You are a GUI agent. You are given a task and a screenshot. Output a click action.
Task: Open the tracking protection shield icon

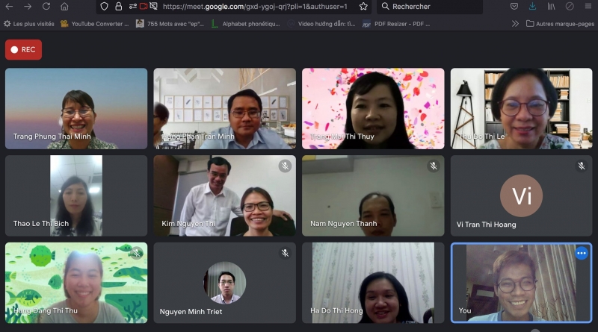(104, 7)
